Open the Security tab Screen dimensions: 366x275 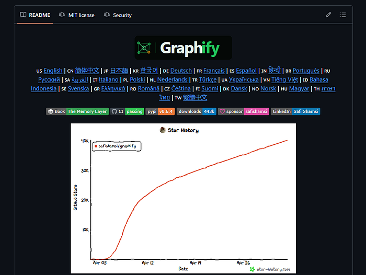118,15
